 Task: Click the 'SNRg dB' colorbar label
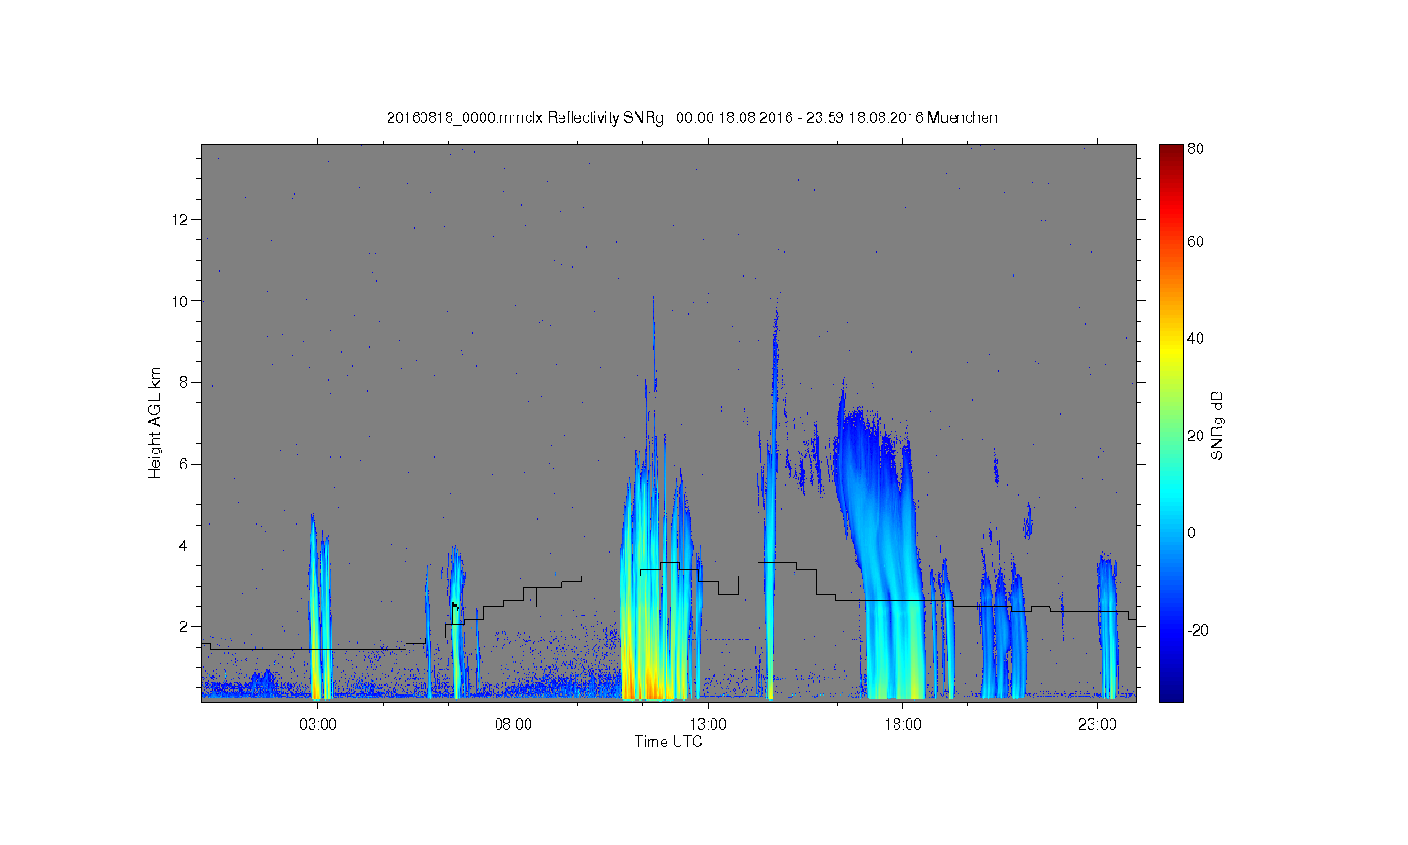1217,425
